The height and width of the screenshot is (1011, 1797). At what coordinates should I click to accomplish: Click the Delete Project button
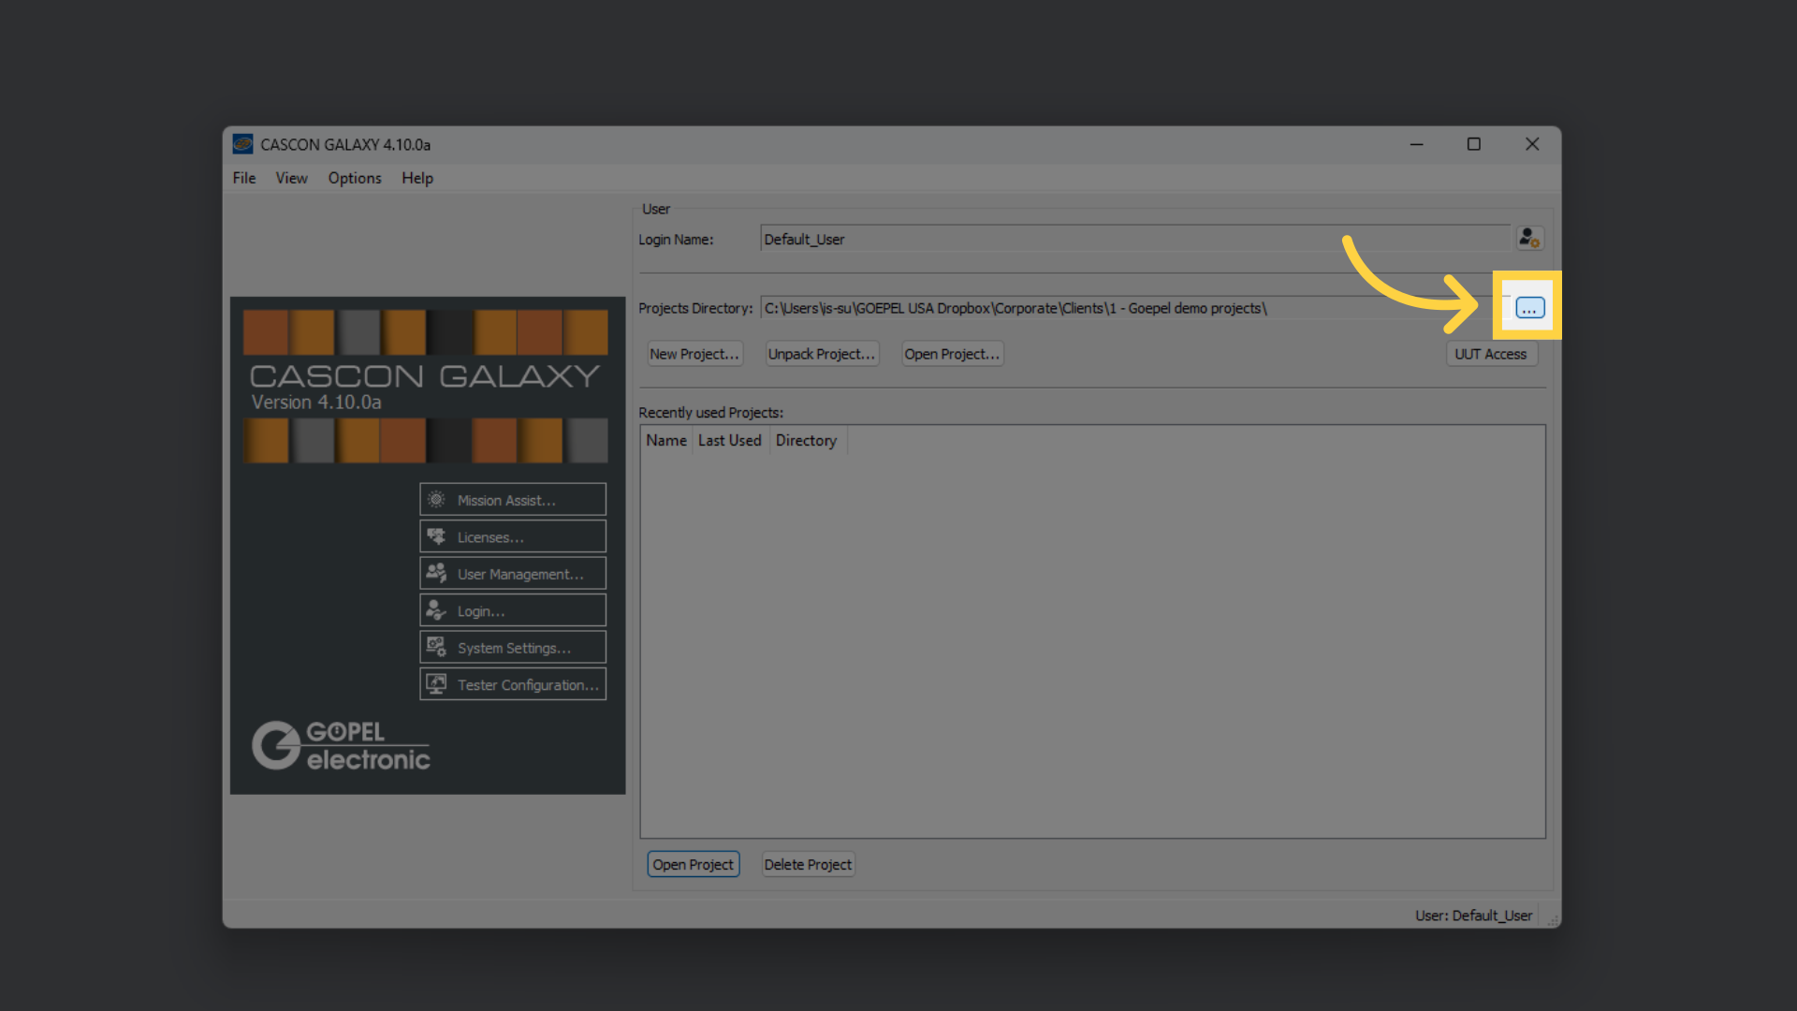[808, 864]
